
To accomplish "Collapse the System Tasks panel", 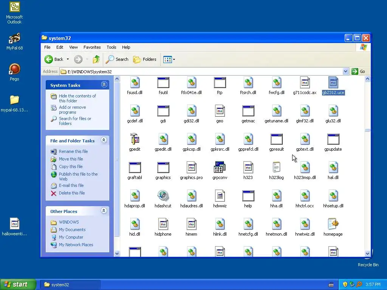I will [x=104, y=85].
